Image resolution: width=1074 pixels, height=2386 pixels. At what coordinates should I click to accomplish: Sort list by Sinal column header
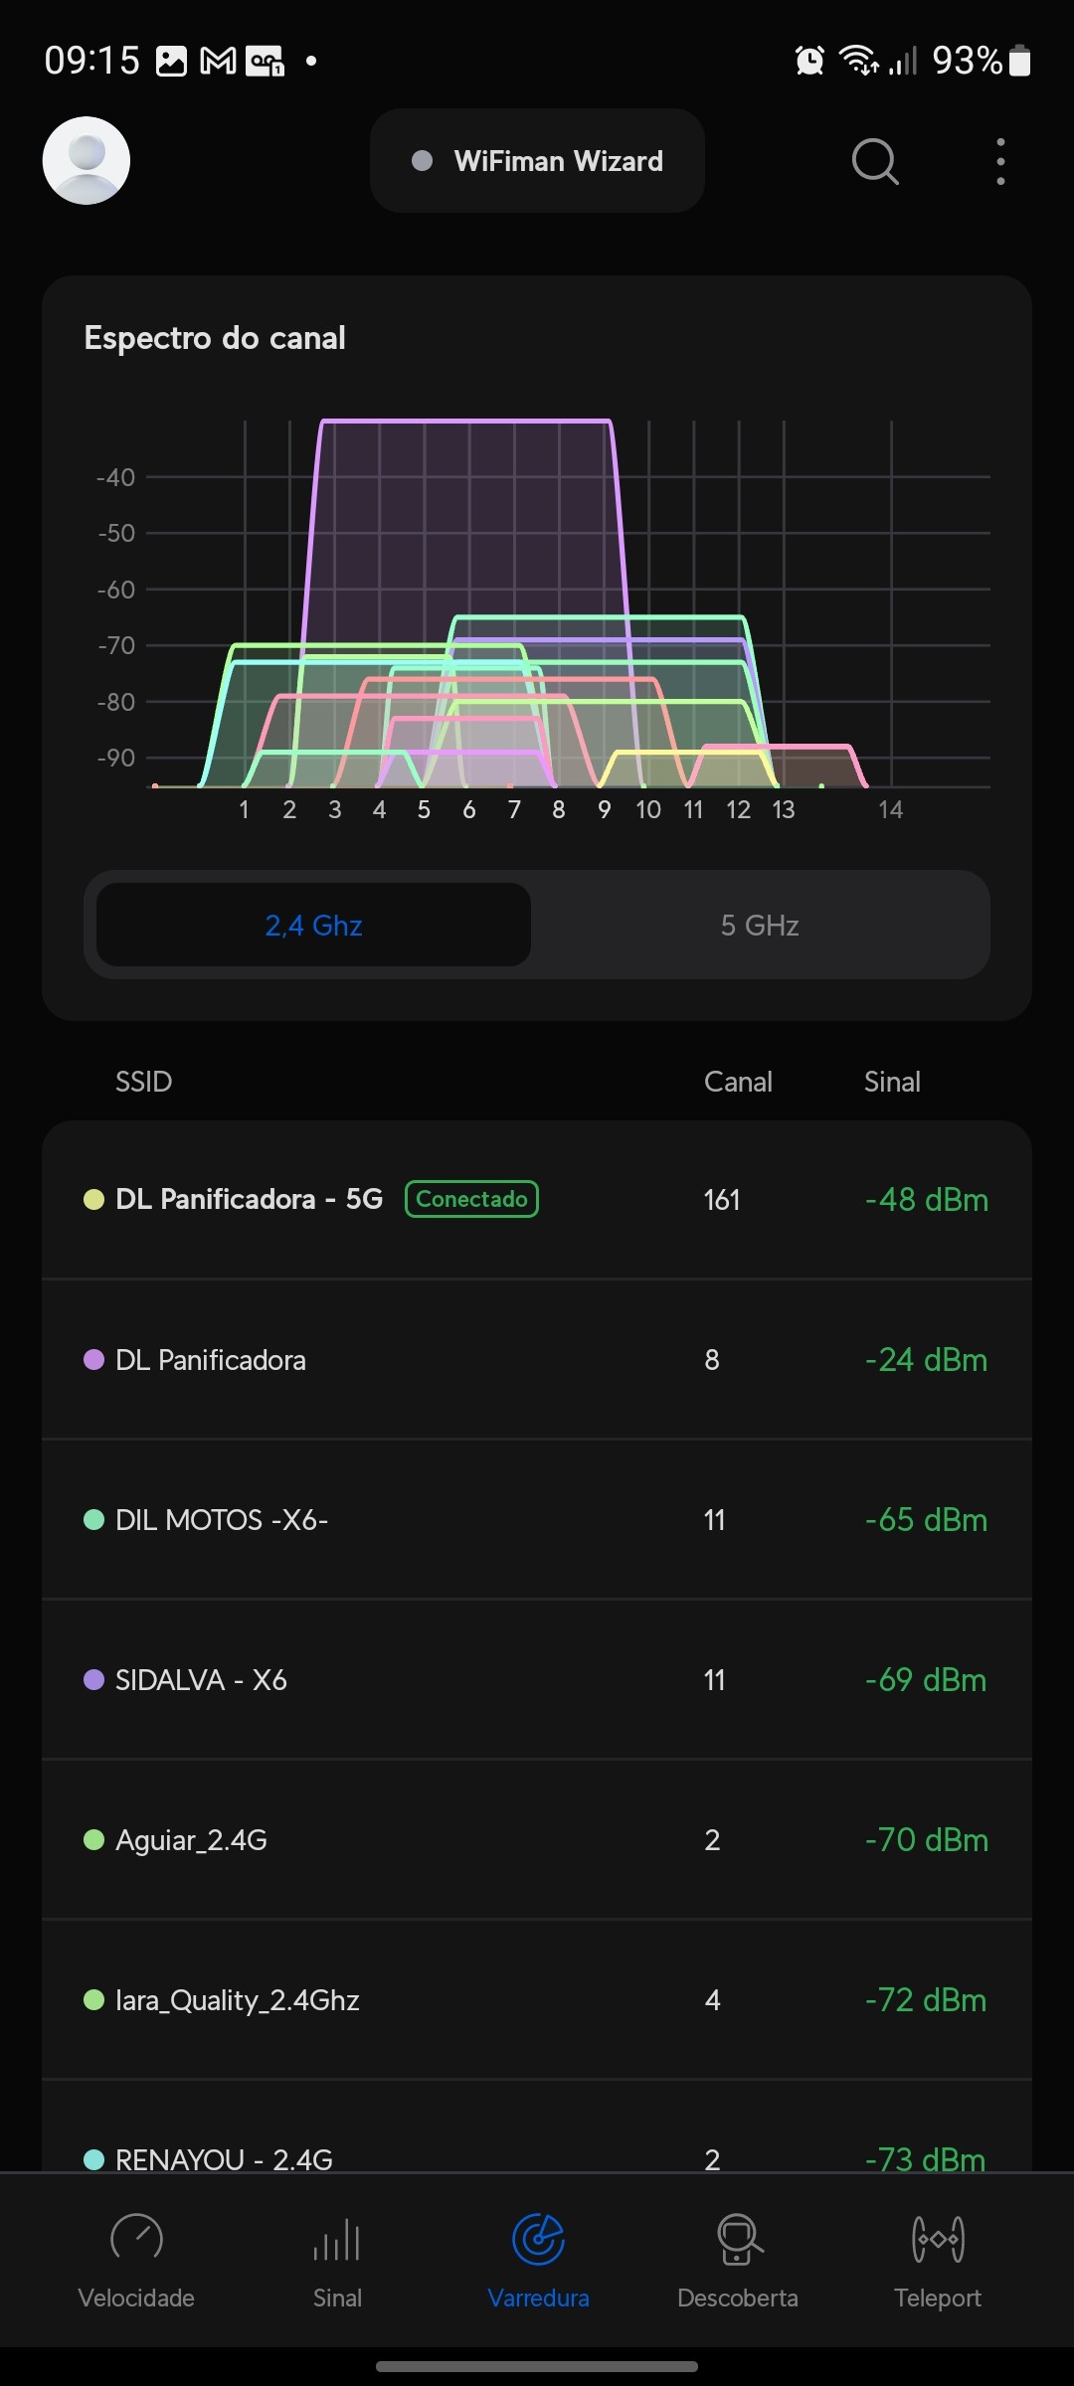(892, 1082)
